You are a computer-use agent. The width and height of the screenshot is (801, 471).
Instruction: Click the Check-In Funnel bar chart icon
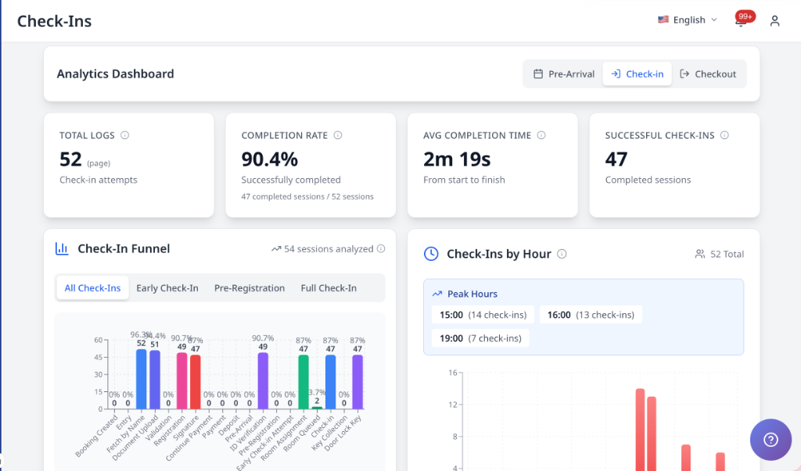[62, 248]
